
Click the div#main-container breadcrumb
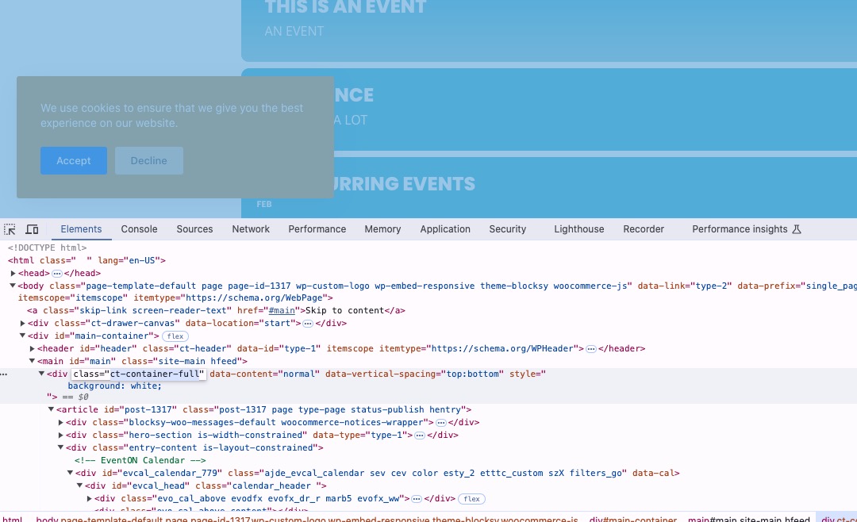[x=633, y=519]
